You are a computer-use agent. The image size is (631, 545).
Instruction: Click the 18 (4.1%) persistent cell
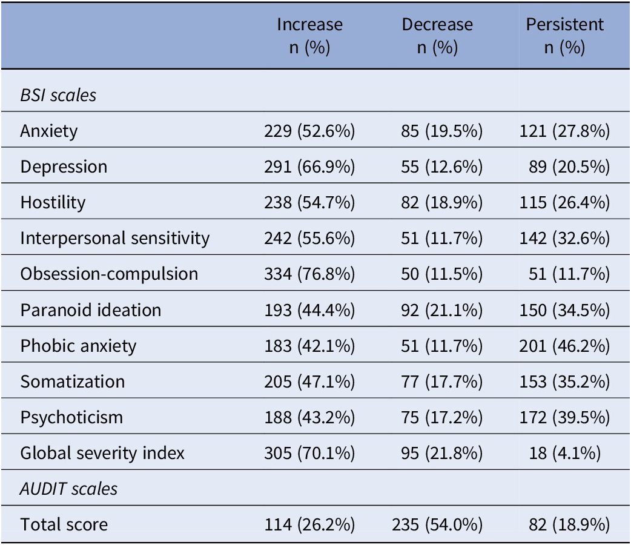(564, 453)
